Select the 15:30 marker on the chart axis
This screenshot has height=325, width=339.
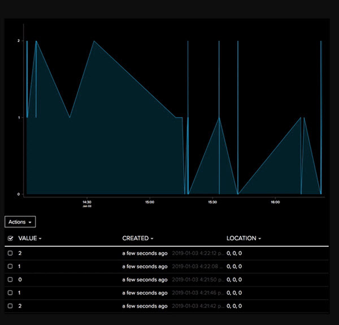click(212, 202)
